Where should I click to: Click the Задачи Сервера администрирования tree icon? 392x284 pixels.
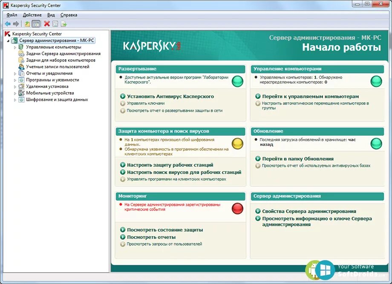click(21, 54)
